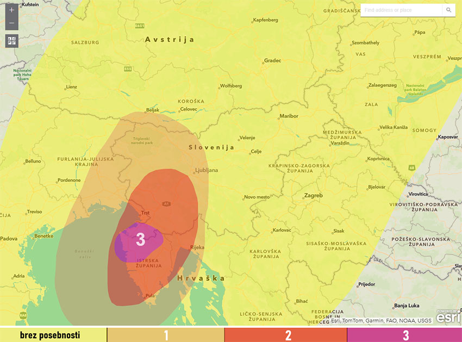Click the E55 road shield near Salzburg

pos(128,69)
